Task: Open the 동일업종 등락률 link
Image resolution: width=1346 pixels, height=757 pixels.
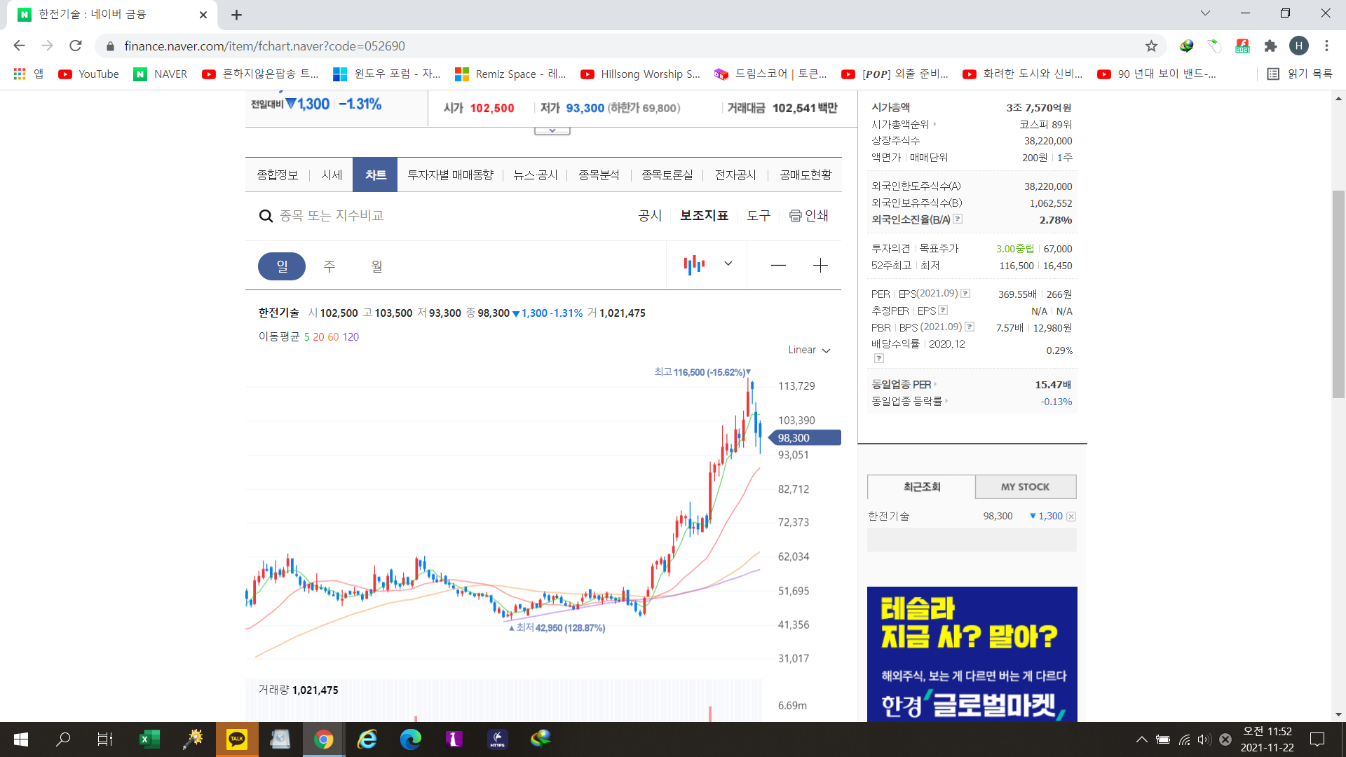Action: coord(909,402)
